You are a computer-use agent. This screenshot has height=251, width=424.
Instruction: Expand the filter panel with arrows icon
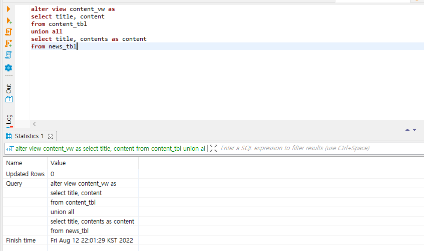(x=213, y=148)
